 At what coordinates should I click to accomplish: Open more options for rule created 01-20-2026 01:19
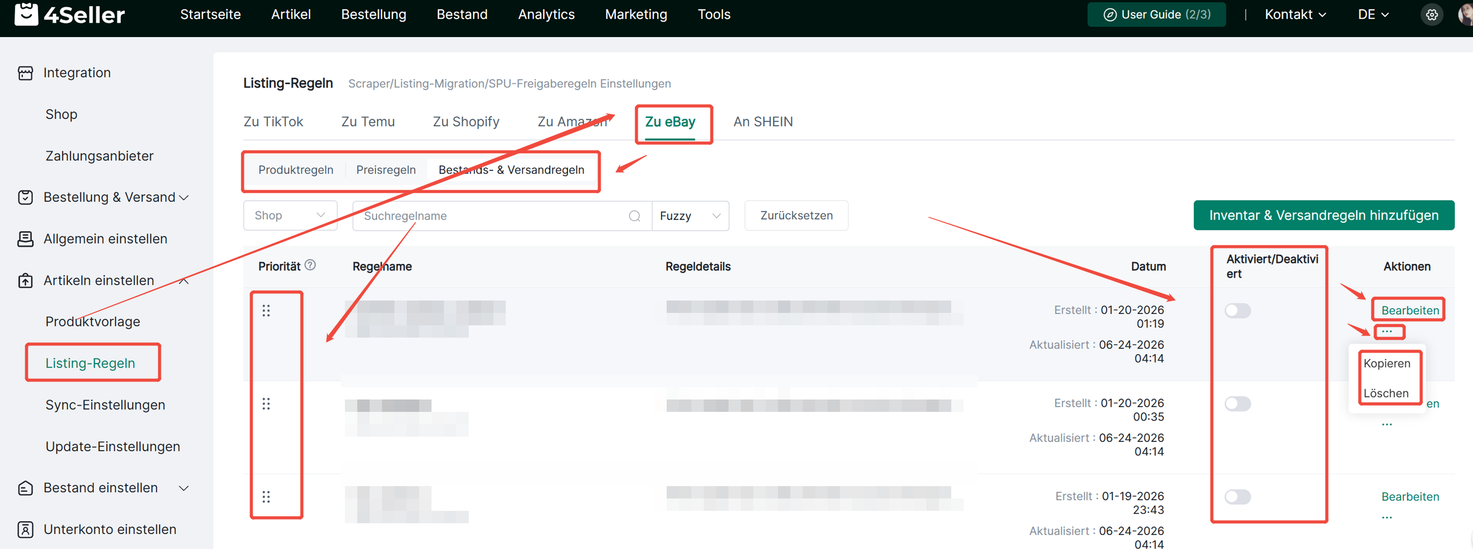pyautogui.click(x=1387, y=331)
